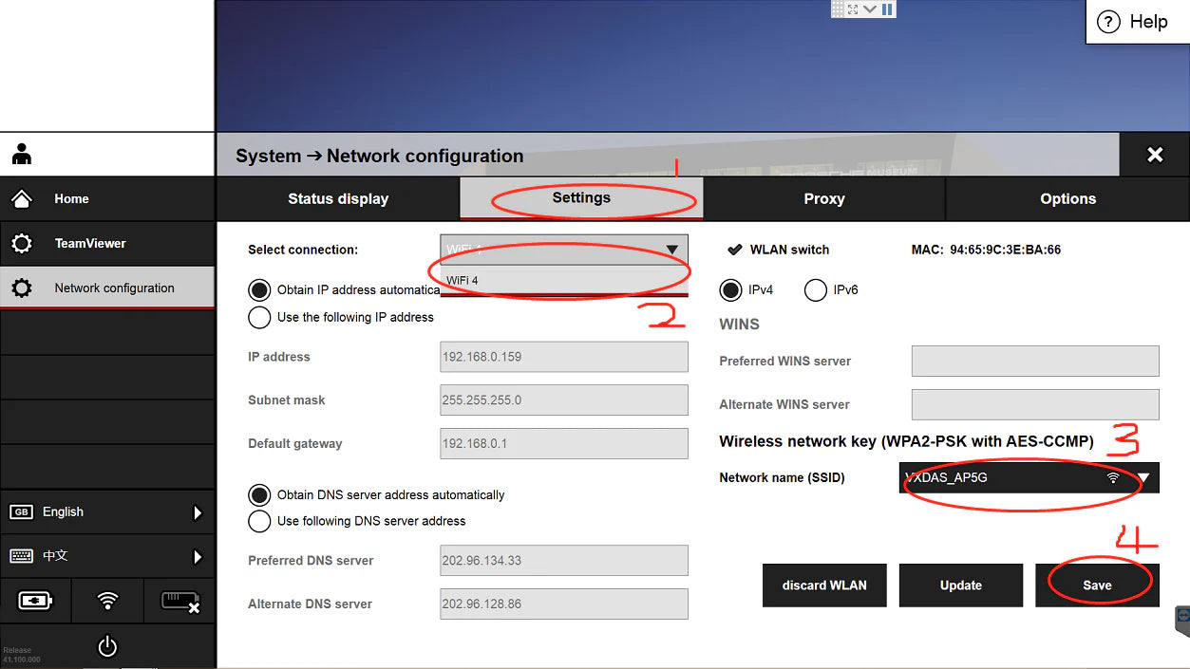Screen dimensions: 1190x669
Task: Click the user profile icon in sidebar
Action: 22,155
